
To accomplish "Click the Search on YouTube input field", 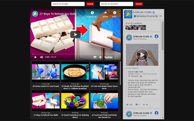I will tap(116, 4).
